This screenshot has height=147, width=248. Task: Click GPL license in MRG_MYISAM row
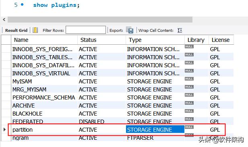point(215,89)
